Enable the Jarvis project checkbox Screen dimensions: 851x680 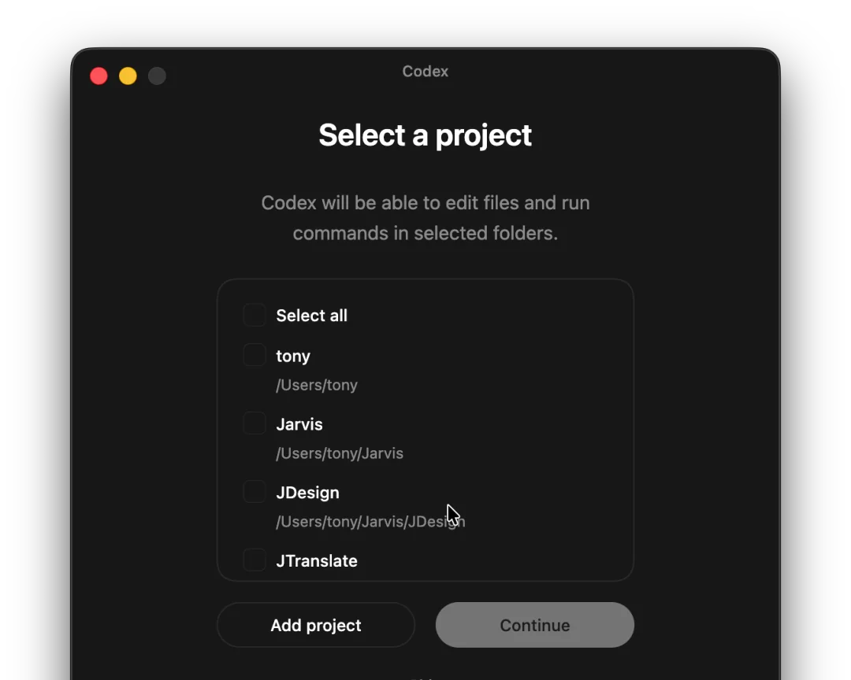click(x=255, y=423)
